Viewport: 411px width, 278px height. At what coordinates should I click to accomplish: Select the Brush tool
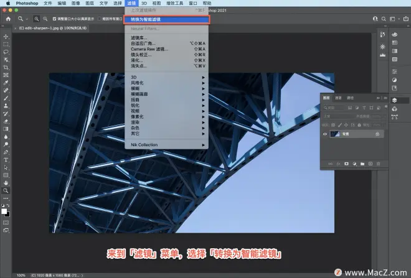[x=6, y=98]
